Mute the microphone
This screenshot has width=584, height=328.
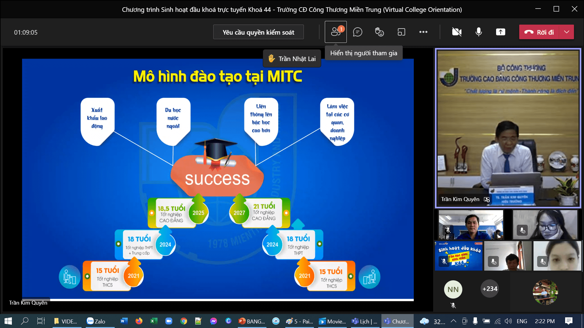478,32
